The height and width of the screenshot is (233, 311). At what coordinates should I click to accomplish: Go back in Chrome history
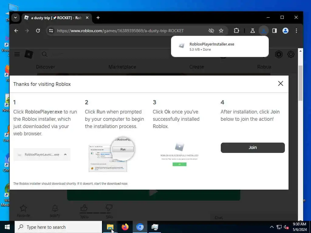click(16, 31)
